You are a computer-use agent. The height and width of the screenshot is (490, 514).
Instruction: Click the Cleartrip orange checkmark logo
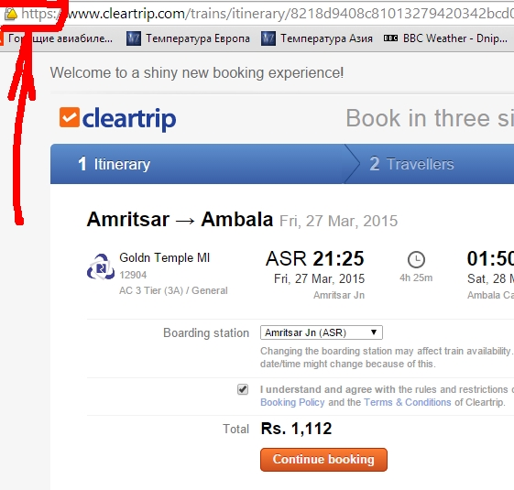(70, 117)
